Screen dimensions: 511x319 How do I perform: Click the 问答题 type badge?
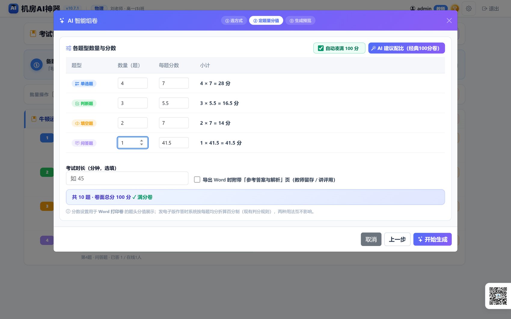coord(84,143)
